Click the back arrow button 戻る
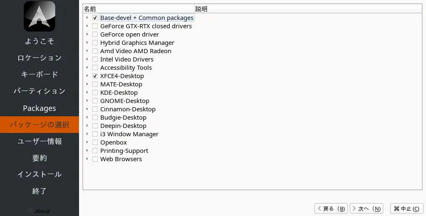This screenshot has height=216, width=426. [x=331, y=209]
